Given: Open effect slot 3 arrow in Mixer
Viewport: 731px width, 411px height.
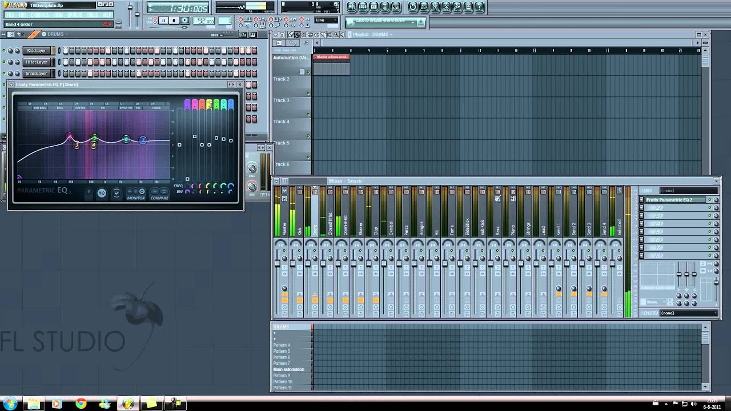Looking at the screenshot, I should pos(641,216).
